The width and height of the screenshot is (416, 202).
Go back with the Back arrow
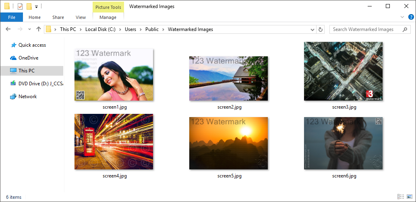point(8,29)
